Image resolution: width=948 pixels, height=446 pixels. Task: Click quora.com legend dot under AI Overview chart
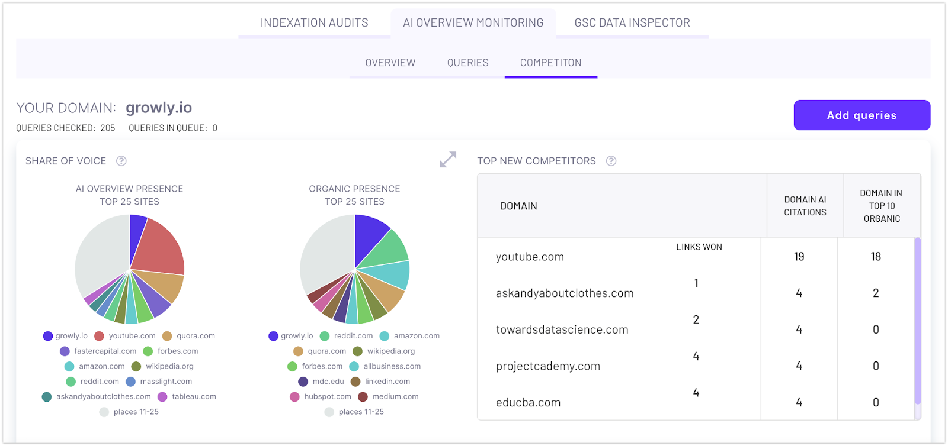[167, 336]
